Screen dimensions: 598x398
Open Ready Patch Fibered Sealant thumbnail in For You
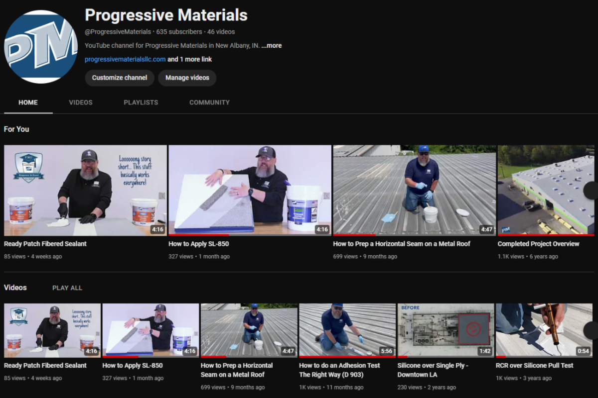click(85, 191)
